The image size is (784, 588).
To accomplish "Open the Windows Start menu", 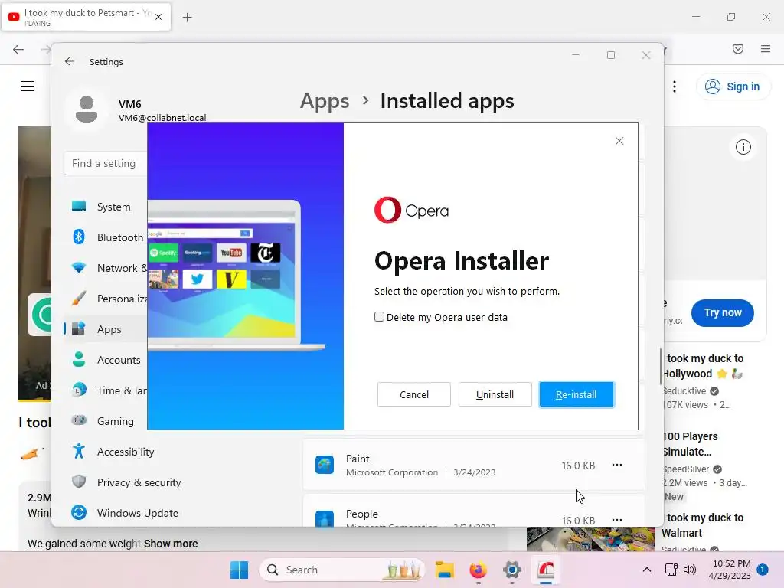I will pyautogui.click(x=239, y=570).
